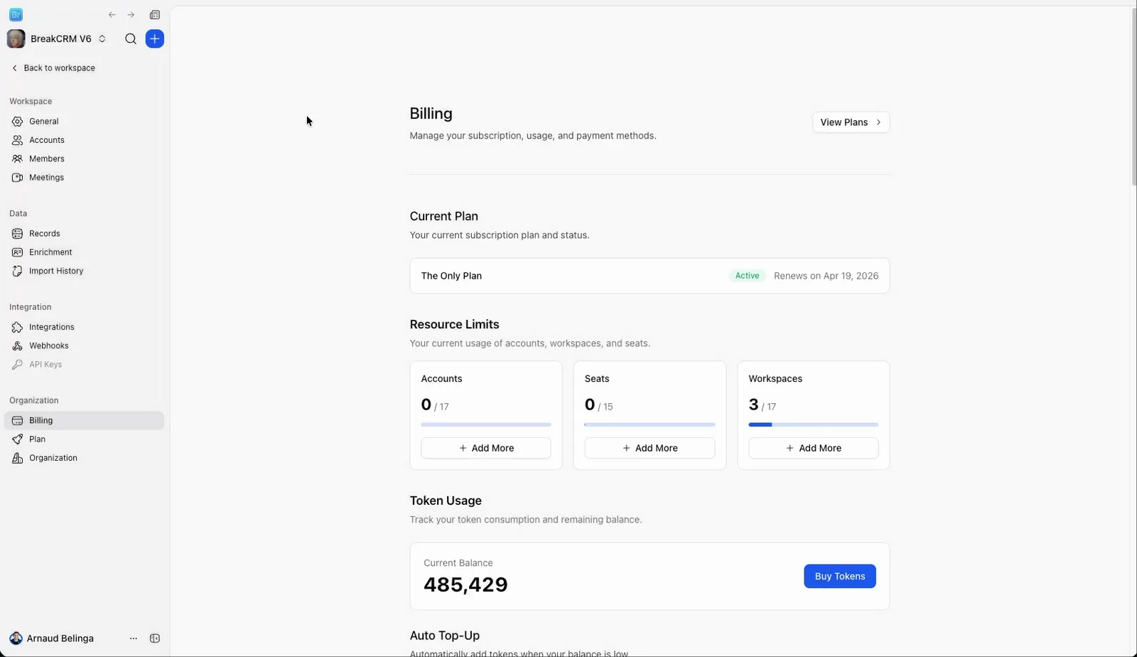Click Back to workspace
This screenshot has width=1137, height=657.
click(53, 68)
